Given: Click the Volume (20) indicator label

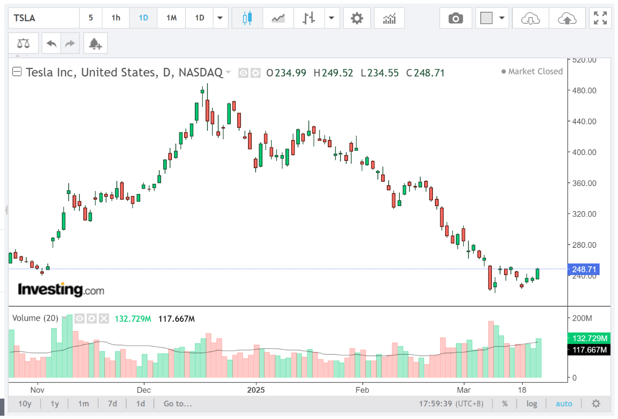Looking at the screenshot, I should [x=35, y=318].
